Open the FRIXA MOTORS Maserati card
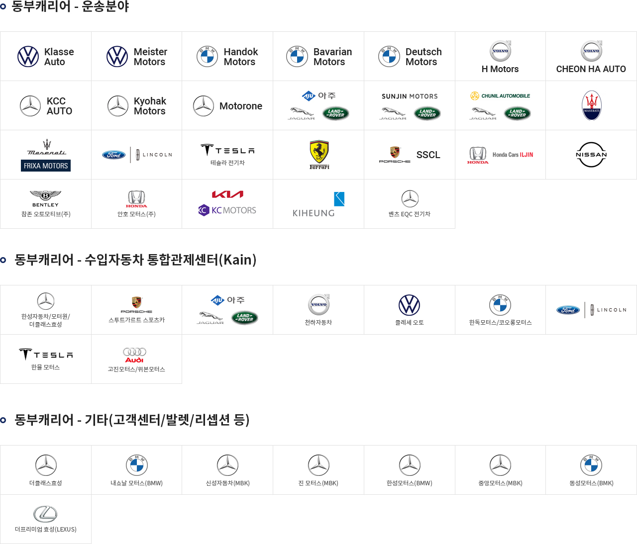 pos(46,155)
